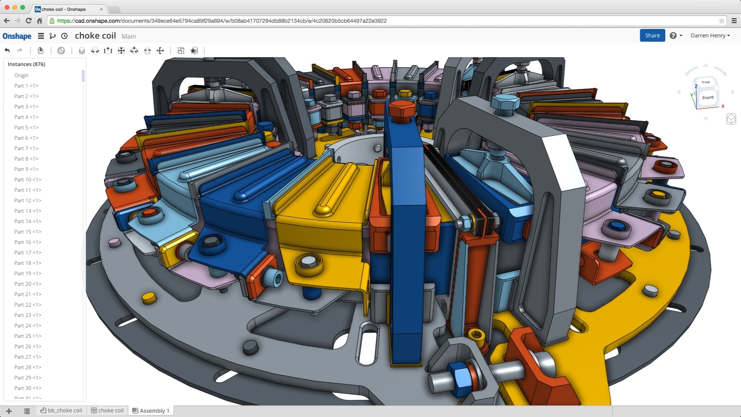741x417 pixels.
Task: Click the isometric cube icon below the view cube
Action: point(732,119)
